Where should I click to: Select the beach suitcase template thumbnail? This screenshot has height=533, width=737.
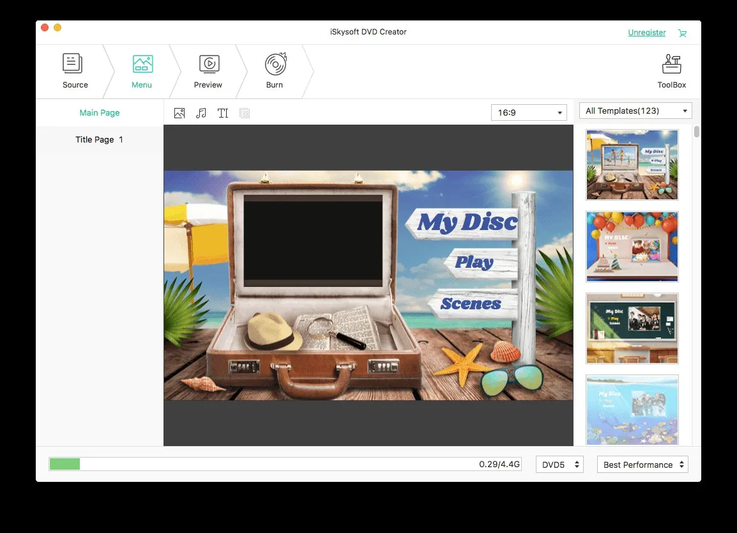pos(632,164)
